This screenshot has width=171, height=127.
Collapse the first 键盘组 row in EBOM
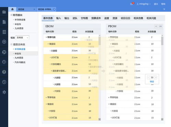[48, 44]
